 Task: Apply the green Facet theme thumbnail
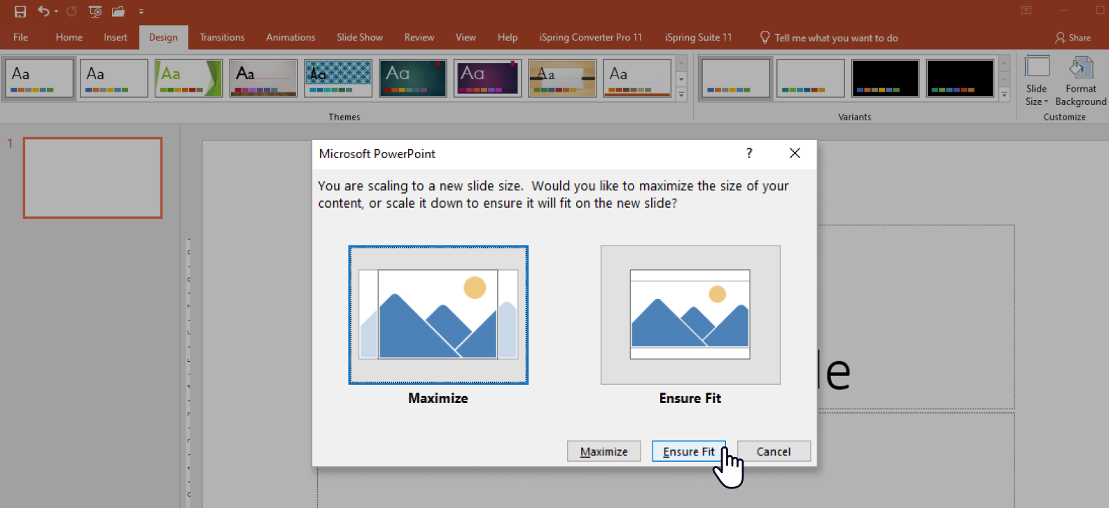point(188,78)
